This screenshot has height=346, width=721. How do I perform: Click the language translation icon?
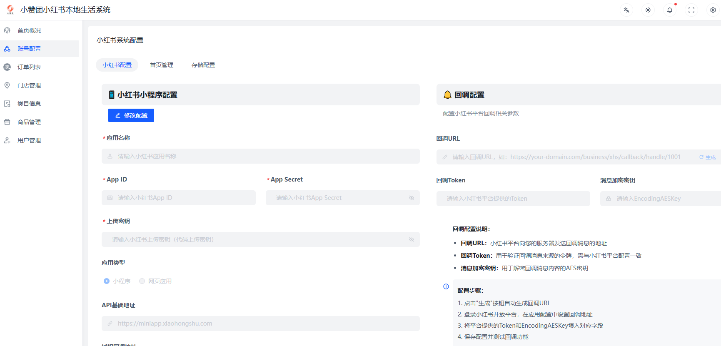[x=626, y=10]
